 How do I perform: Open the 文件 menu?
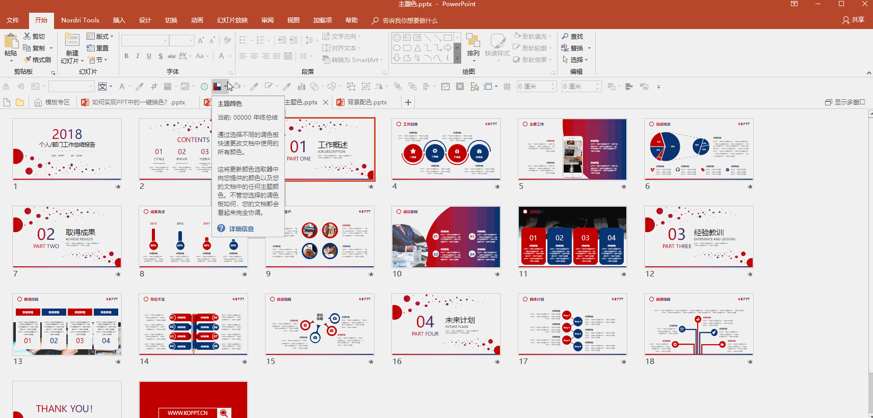(13, 20)
